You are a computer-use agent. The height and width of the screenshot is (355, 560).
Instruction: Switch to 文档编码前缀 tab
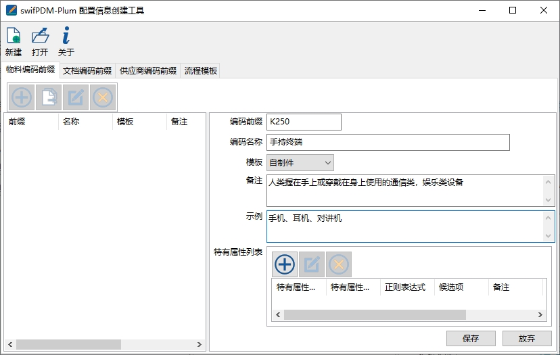point(87,70)
